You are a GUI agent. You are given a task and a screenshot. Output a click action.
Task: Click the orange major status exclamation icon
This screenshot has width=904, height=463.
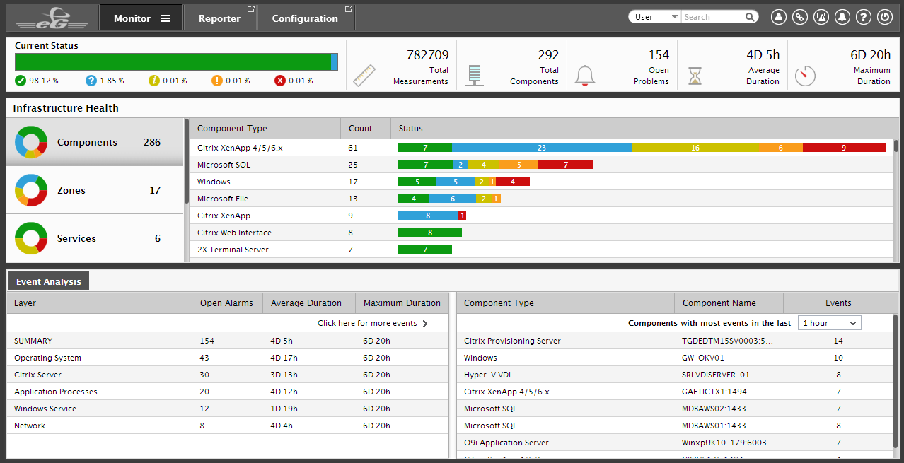coord(217,81)
